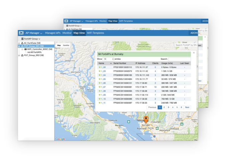The width and height of the screenshot is (227, 159).
Task: Click the client count 10 for 1_07
Action: tap(155, 87)
